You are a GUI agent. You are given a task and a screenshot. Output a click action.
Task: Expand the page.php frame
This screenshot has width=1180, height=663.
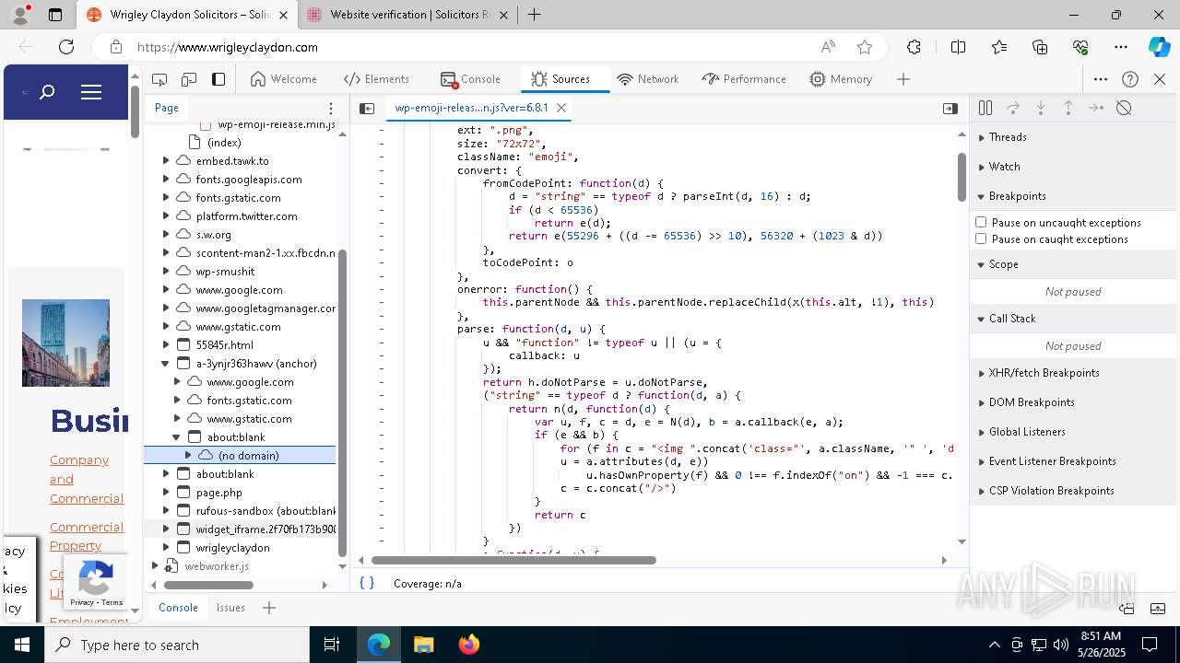pyautogui.click(x=166, y=493)
